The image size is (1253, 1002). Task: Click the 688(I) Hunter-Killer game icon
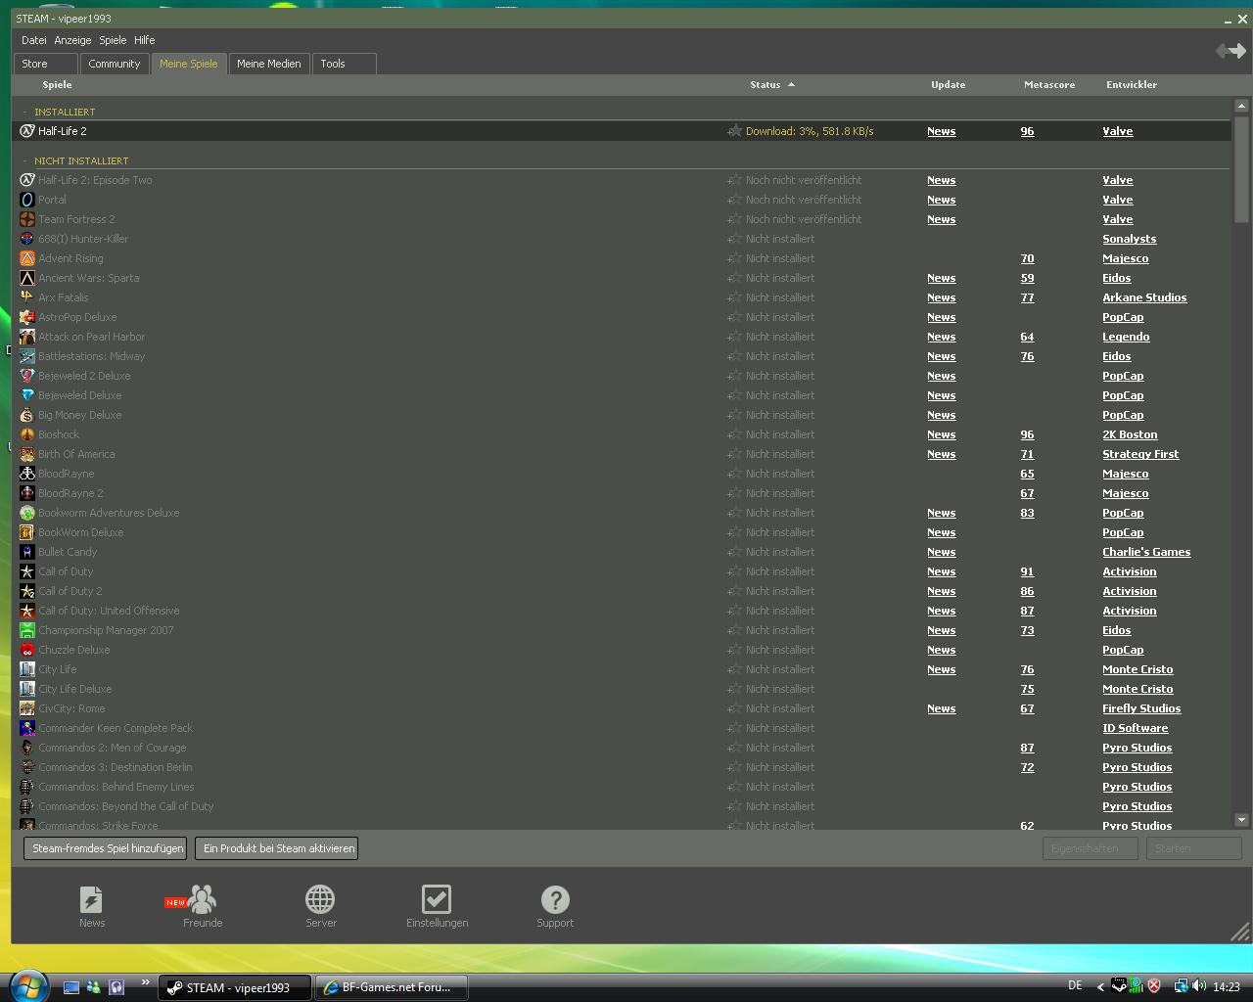[x=27, y=239]
